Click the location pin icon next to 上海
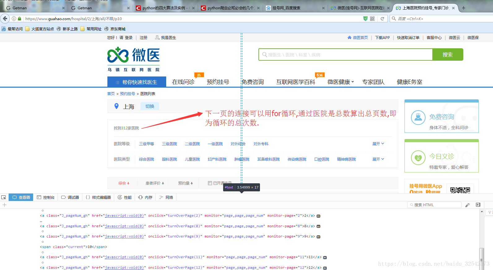 (x=116, y=106)
